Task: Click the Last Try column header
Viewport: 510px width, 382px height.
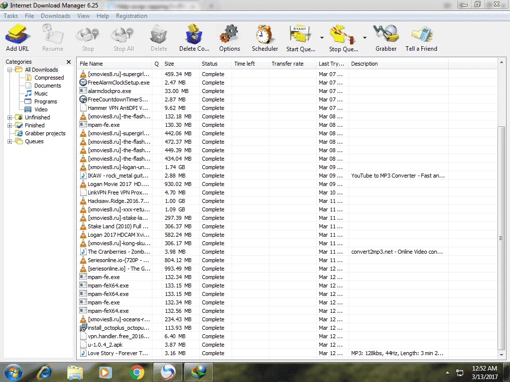Action: click(x=332, y=64)
